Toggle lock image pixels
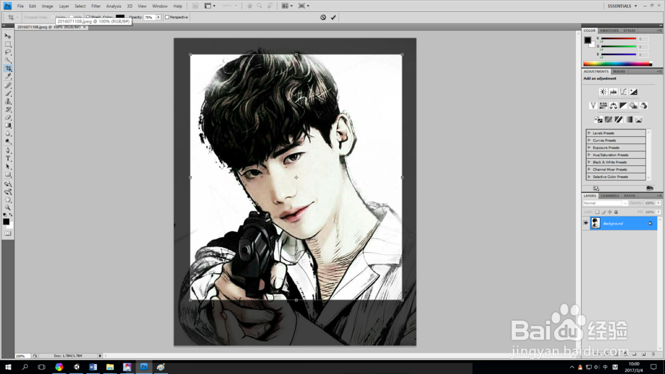Image resolution: width=665 pixels, height=374 pixels. [604, 212]
